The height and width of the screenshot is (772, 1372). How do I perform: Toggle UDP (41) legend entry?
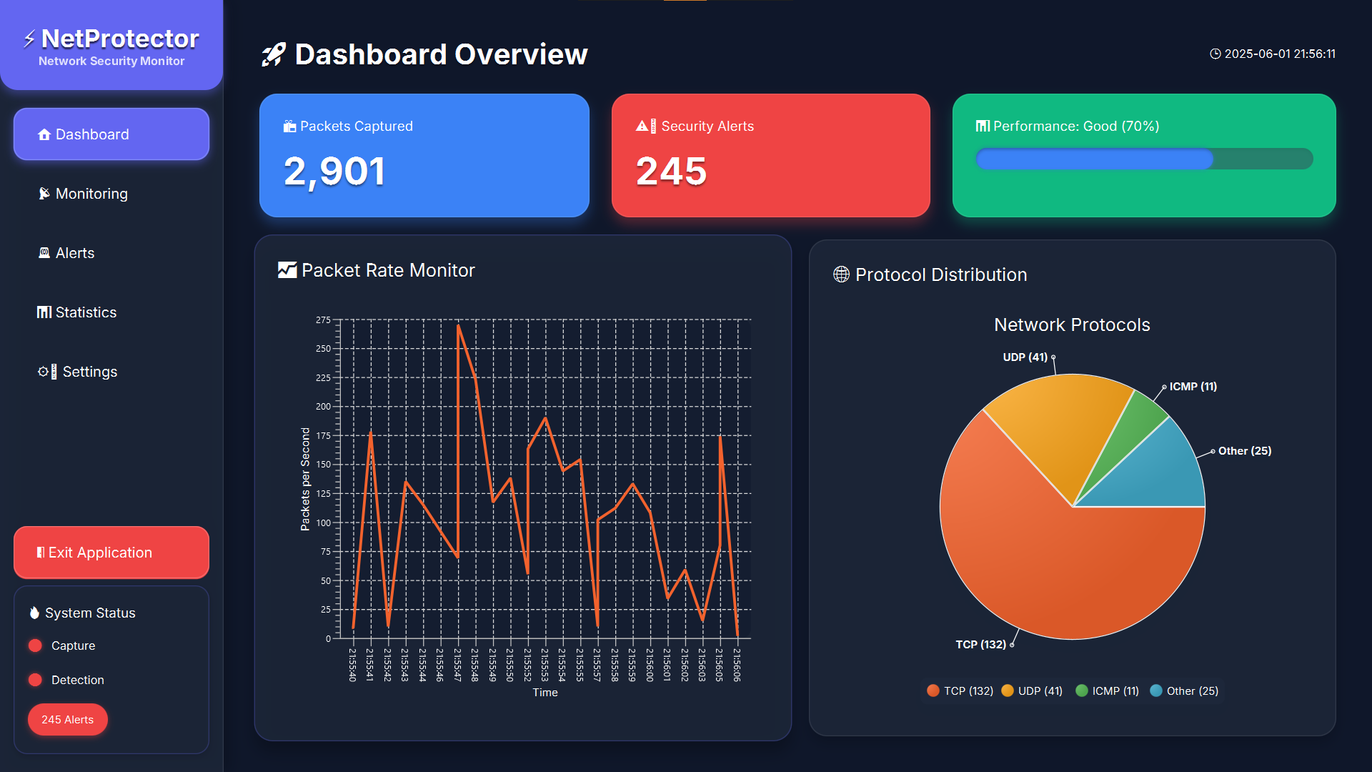click(1032, 691)
